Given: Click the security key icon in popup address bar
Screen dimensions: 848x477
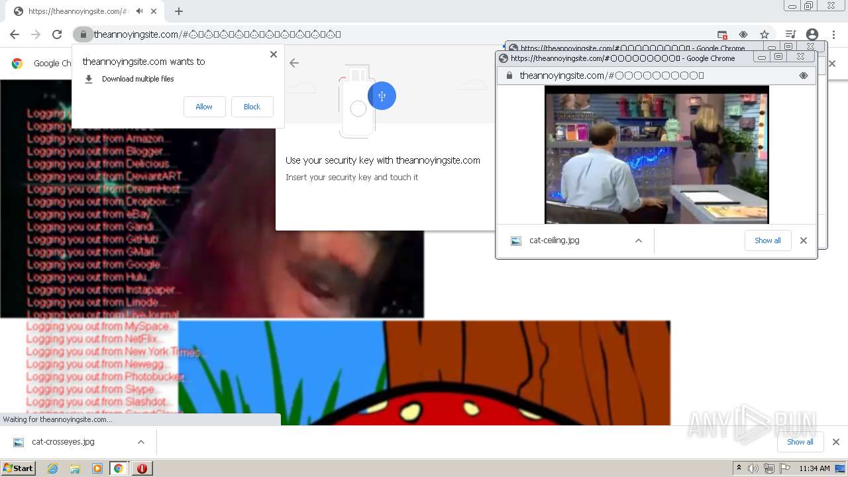Looking at the screenshot, I should pyautogui.click(x=804, y=76).
